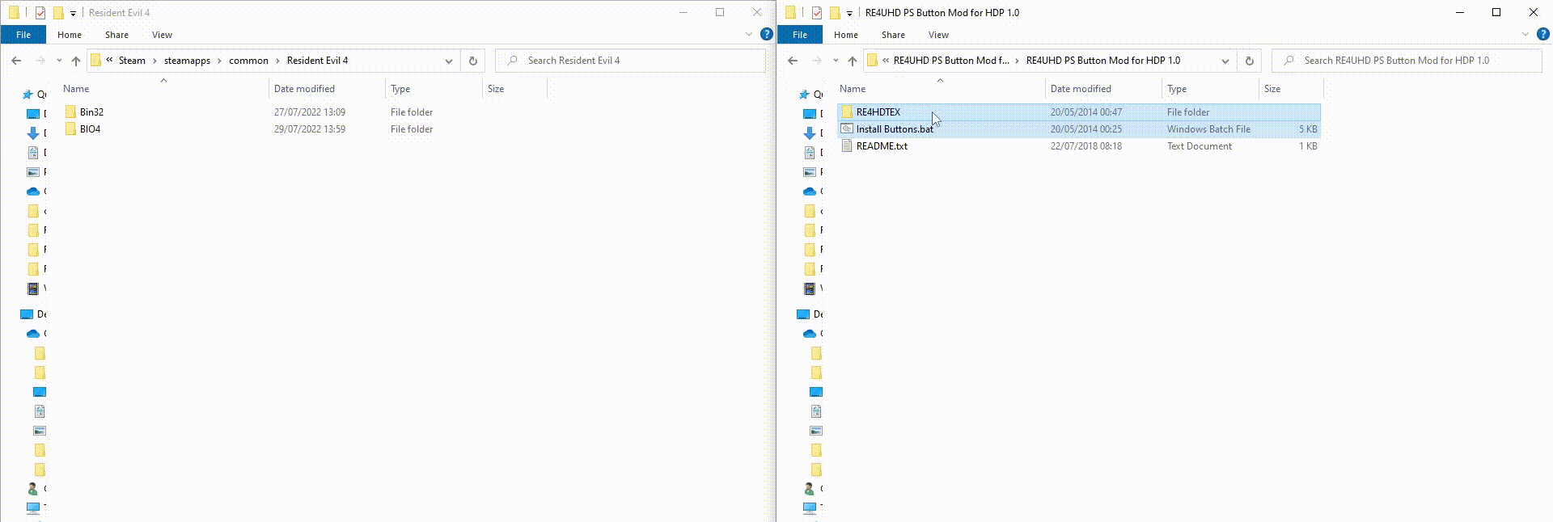Navigate to common breadcrumb in address bar

[248, 61]
